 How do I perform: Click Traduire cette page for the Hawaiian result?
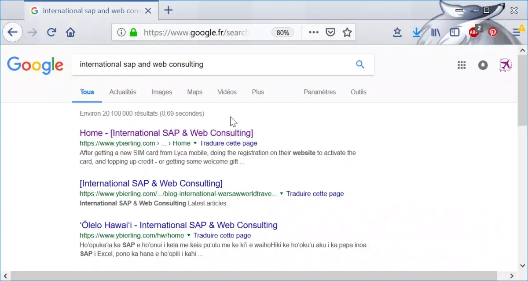pos(222,236)
